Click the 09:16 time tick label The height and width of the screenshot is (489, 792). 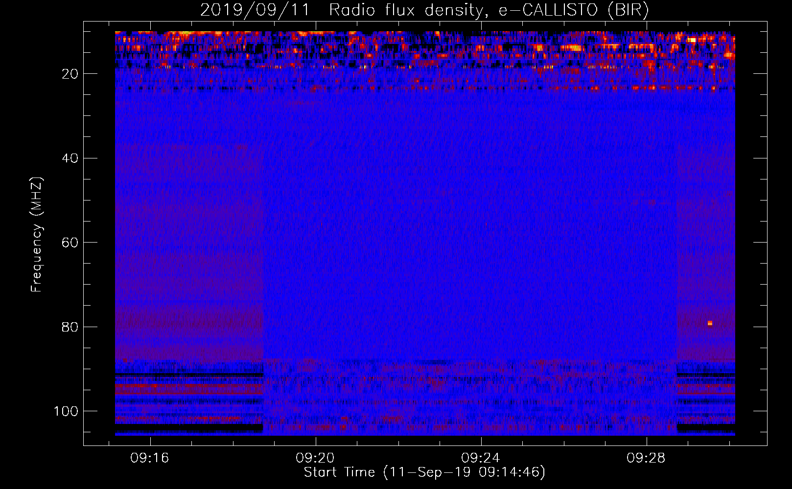tap(149, 458)
